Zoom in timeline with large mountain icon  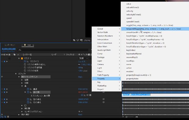137,117
